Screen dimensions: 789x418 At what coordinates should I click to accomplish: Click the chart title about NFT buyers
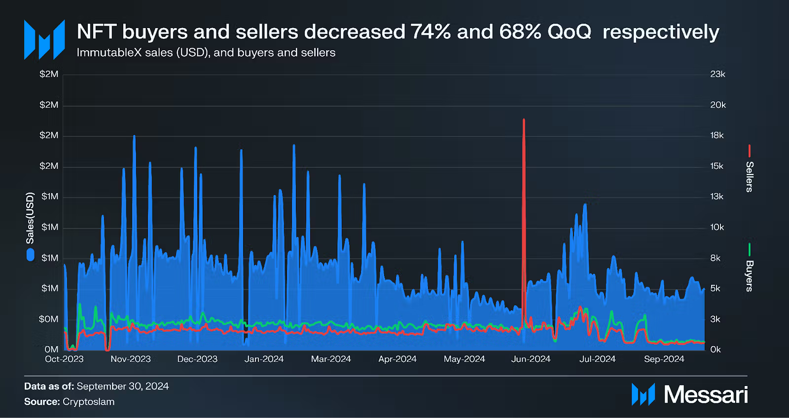pos(398,32)
